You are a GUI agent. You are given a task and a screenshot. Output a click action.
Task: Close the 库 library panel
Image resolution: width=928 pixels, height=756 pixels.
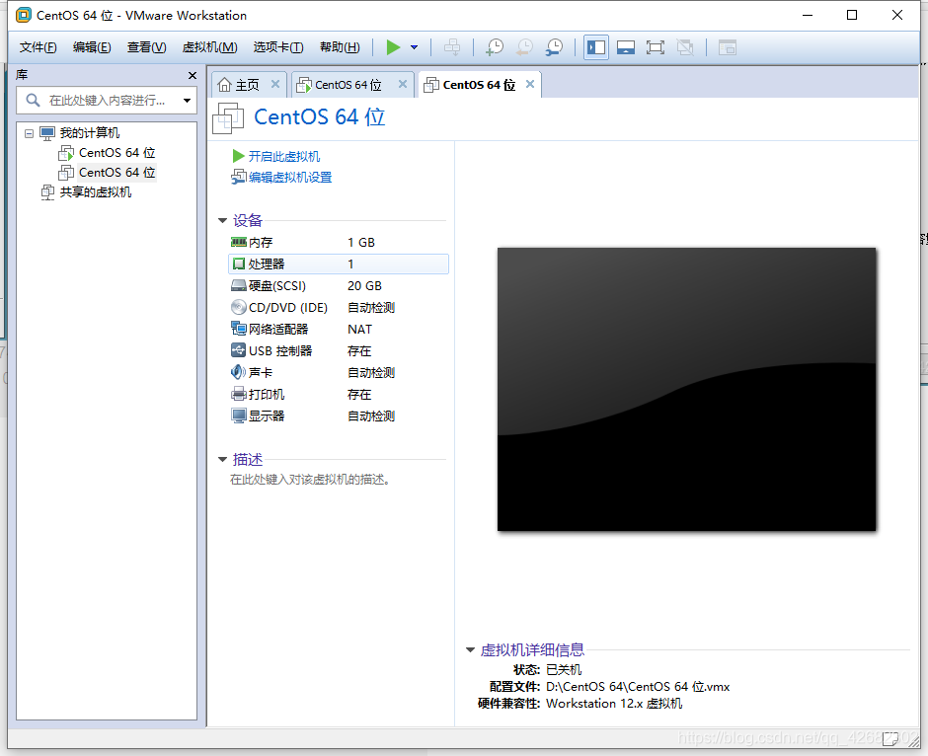pyautogui.click(x=192, y=75)
